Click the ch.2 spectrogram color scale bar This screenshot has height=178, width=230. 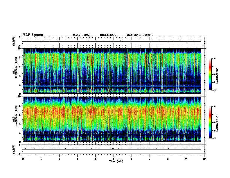coord(210,122)
